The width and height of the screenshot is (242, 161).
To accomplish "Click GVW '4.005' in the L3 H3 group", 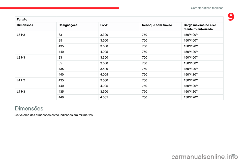I will tap(104, 74).
